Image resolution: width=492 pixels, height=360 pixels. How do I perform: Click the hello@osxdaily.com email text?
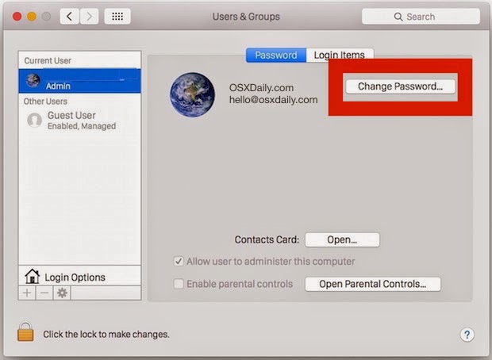pyautogui.click(x=273, y=100)
